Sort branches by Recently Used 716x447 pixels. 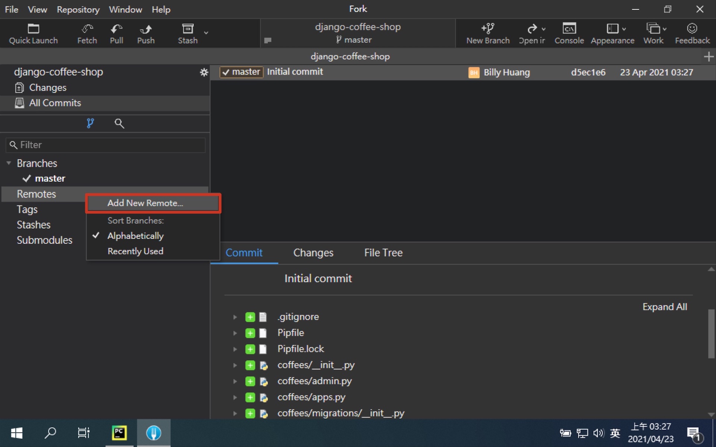tap(153, 251)
